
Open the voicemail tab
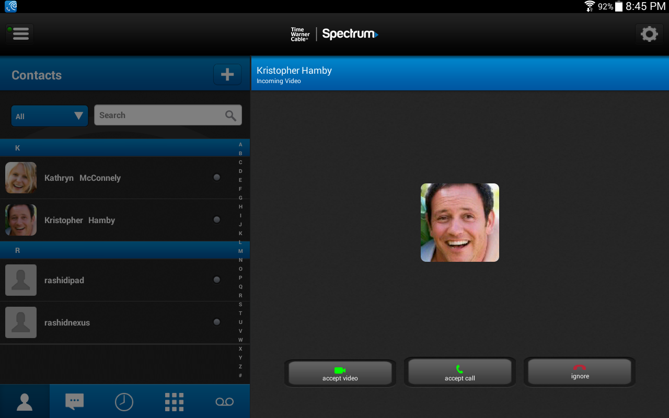tap(225, 401)
